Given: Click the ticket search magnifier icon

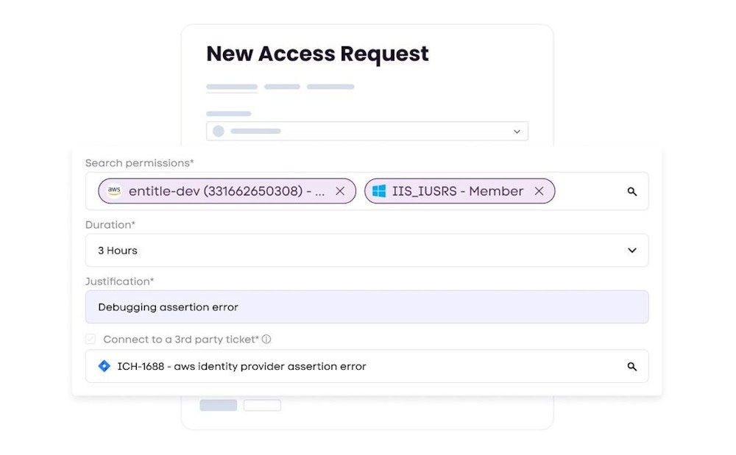Looking at the screenshot, I should click(x=631, y=366).
